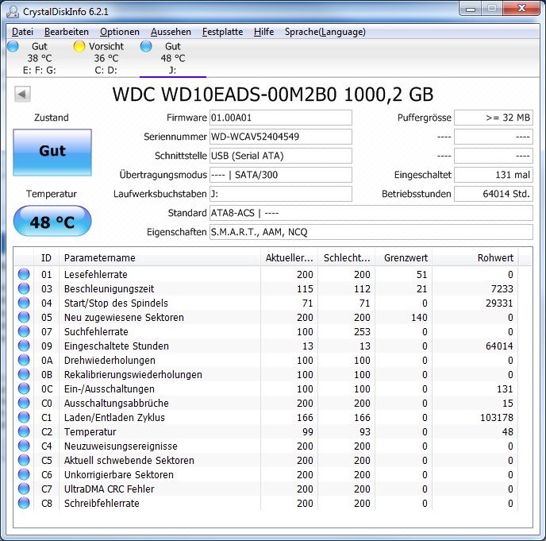Click status icon for C2 Temperatur row
546x541 pixels.
24,431
